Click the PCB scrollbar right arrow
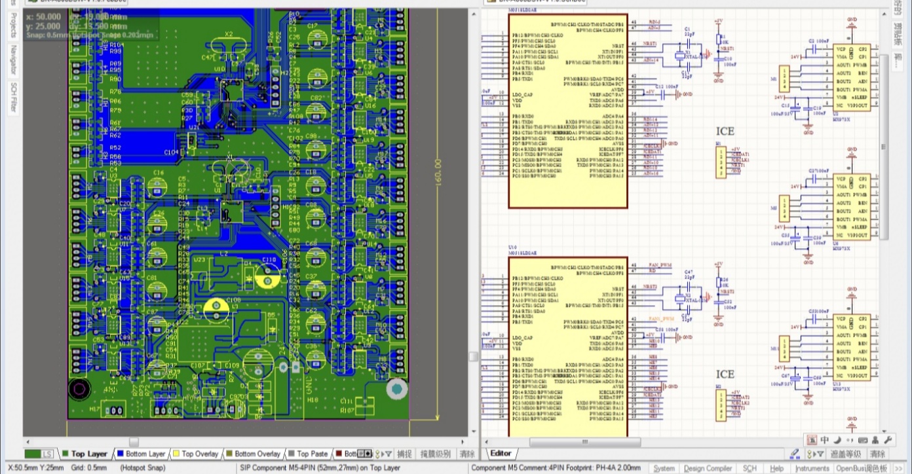This screenshot has height=474, width=912. click(463, 442)
